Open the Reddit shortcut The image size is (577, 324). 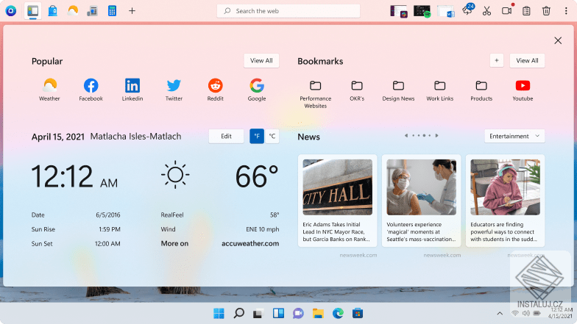(x=215, y=90)
